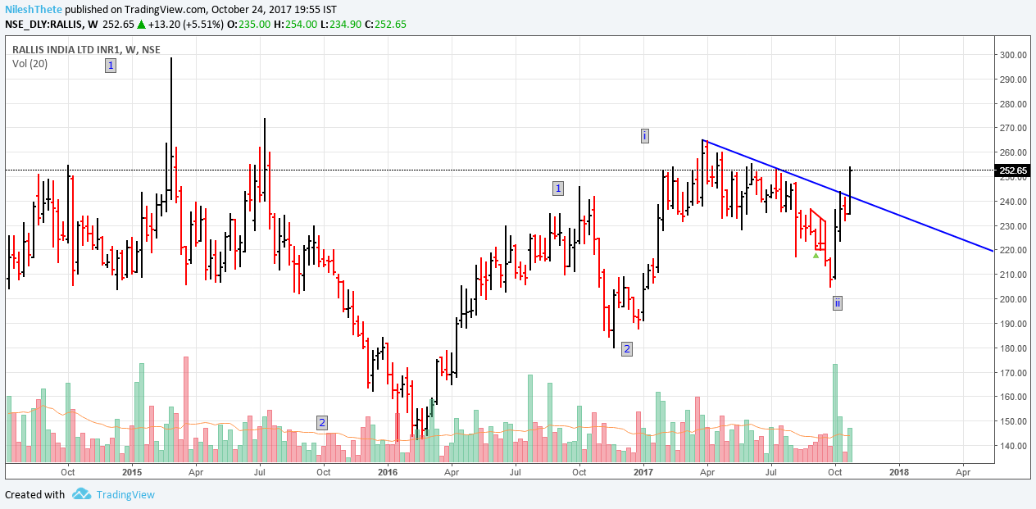1036x509 pixels.
Task: Select the blue descending trendline
Action: [x=848, y=195]
